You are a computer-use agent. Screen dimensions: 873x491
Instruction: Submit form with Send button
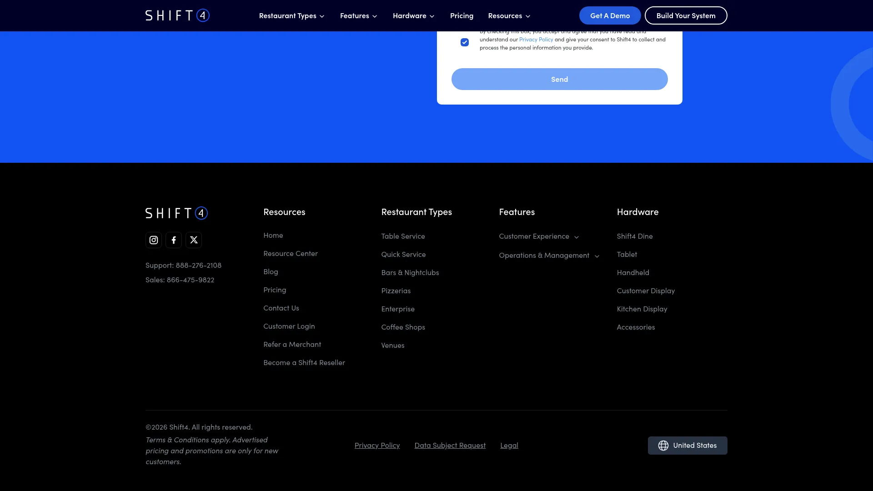pyautogui.click(x=560, y=79)
